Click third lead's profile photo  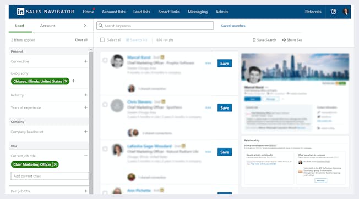tap(117, 150)
